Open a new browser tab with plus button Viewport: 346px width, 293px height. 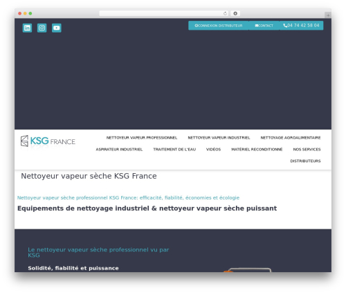(x=328, y=15)
